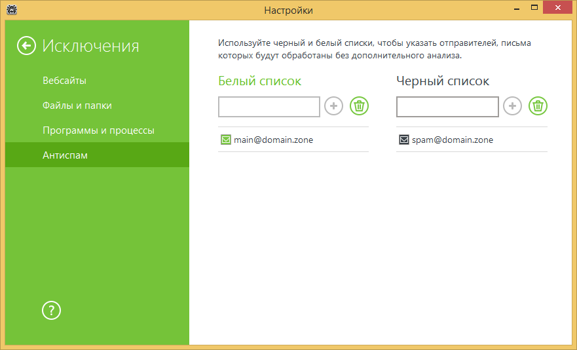The image size is (577, 350).
Task: Click the add button for Белый список
Action: (x=333, y=106)
